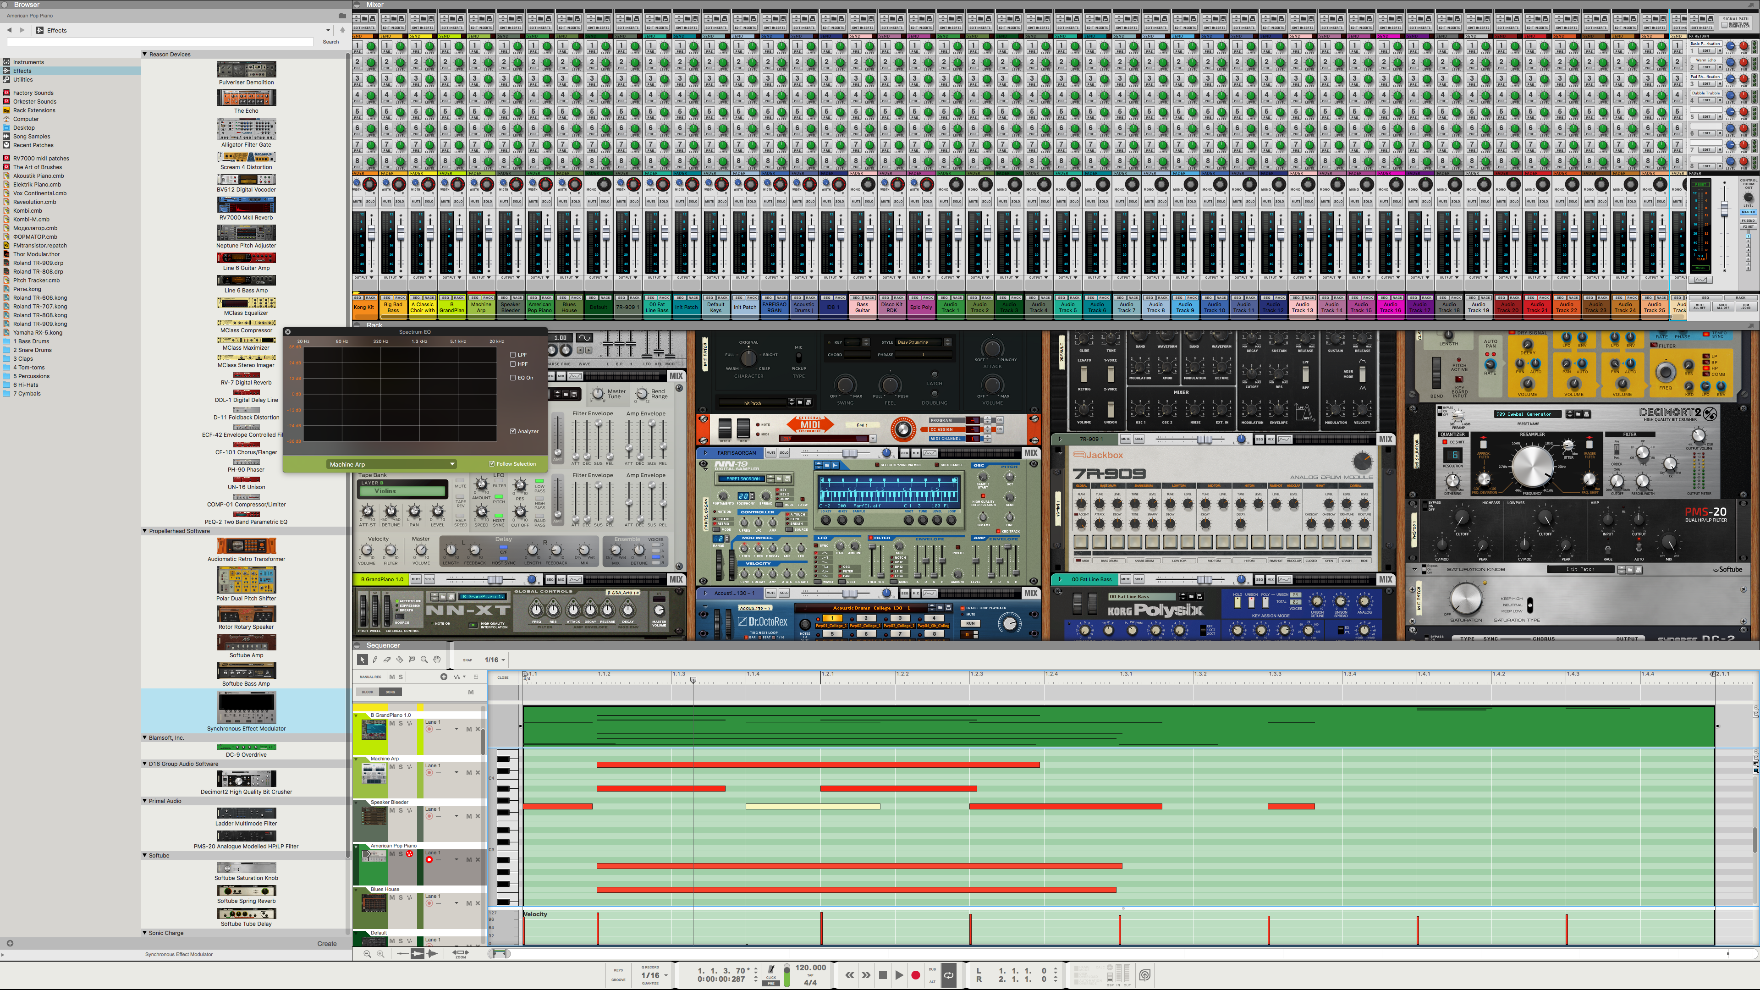The image size is (1760, 990).
Task: Toggle the Follow Selection checkbox
Action: [492, 464]
